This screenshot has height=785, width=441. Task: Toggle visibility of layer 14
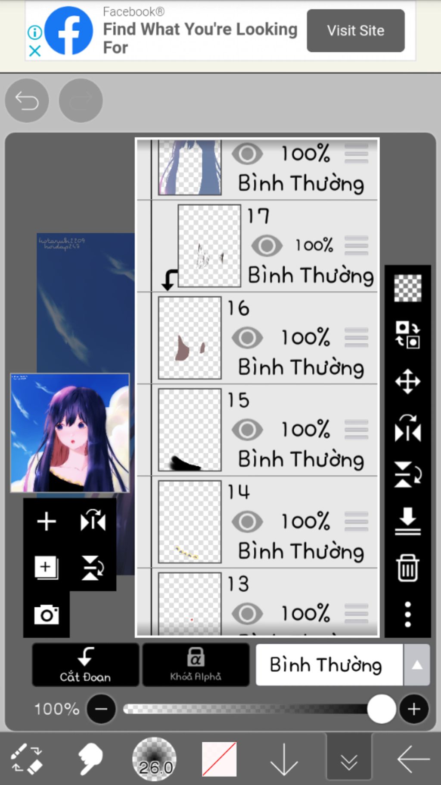pos(247,521)
